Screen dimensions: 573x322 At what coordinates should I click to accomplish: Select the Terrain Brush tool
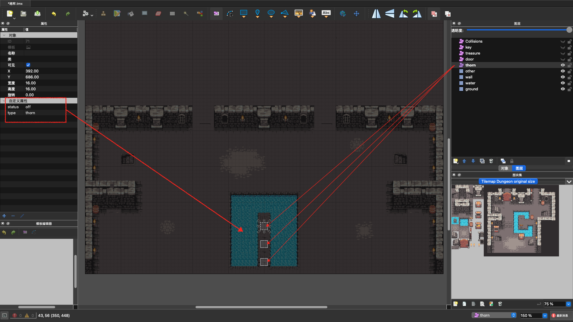pos(117,14)
